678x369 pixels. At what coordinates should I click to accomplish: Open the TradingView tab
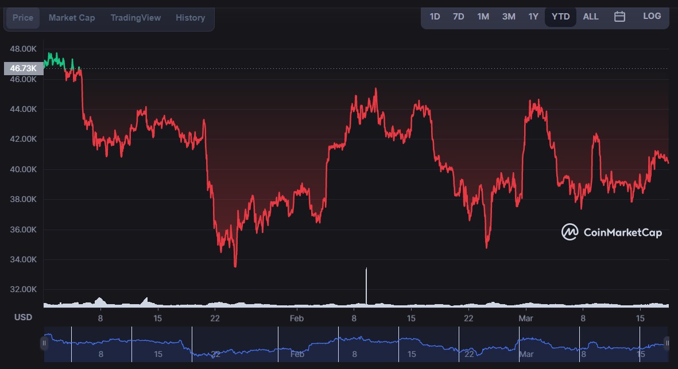136,18
